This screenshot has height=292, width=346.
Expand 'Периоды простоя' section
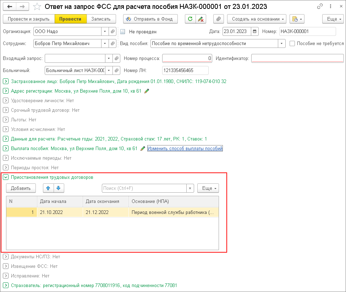tap(6, 167)
